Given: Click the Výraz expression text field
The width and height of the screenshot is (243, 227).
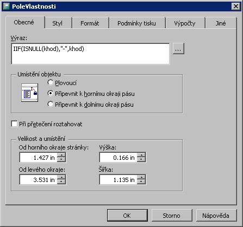Looking at the screenshot, I should [90, 54].
